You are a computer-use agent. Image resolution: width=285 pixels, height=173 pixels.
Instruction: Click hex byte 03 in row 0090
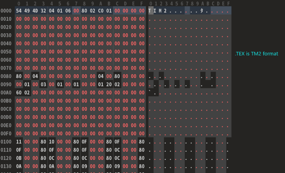point(43,85)
